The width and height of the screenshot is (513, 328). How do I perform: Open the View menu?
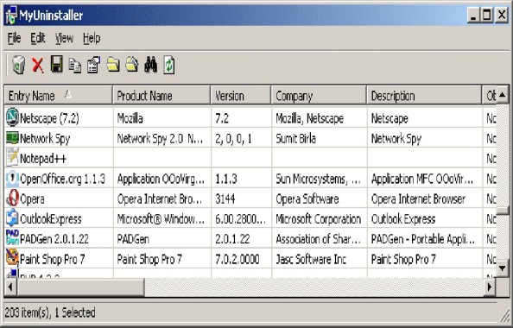[64, 38]
